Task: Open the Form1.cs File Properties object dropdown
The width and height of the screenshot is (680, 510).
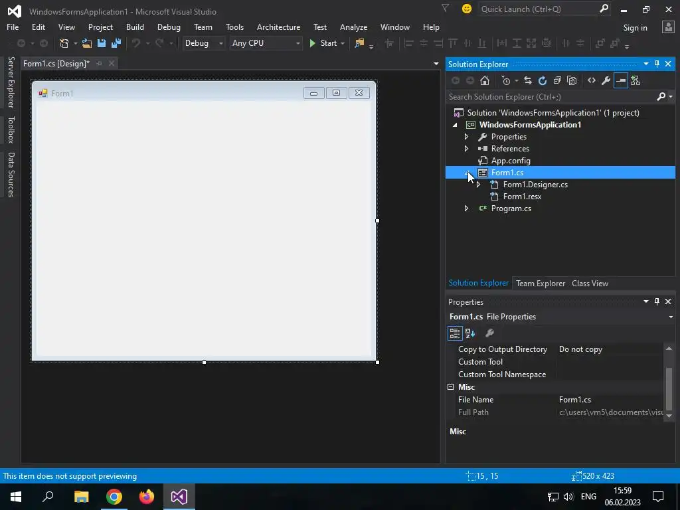Action: point(671,317)
